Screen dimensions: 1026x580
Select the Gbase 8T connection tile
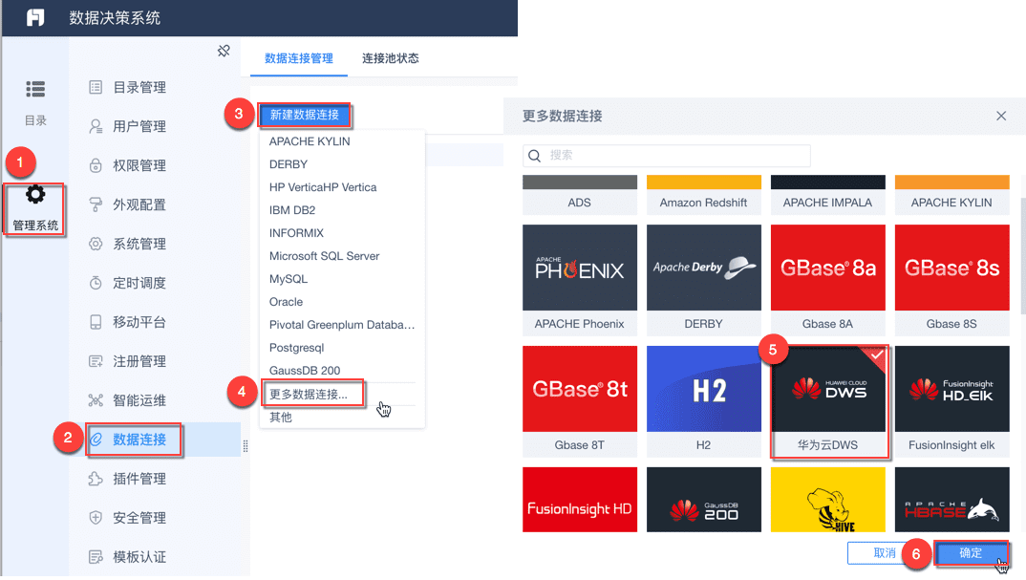click(580, 401)
